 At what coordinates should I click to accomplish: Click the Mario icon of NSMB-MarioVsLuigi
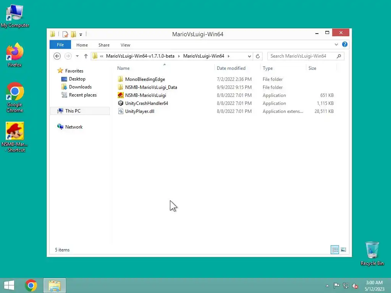click(121, 95)
